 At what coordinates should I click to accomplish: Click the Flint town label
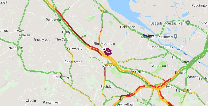(104, 12)
